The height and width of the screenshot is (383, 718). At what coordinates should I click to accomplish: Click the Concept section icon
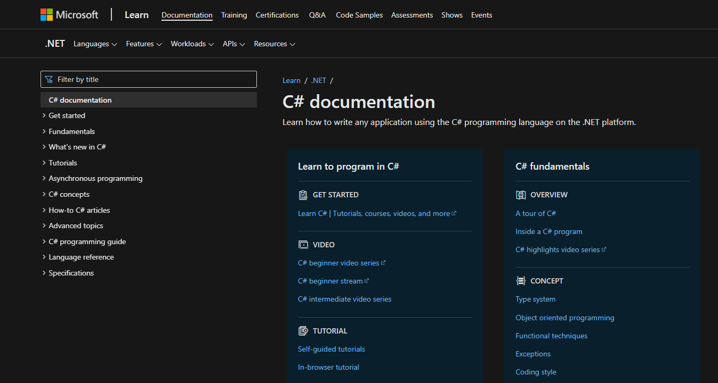[521, 281]
